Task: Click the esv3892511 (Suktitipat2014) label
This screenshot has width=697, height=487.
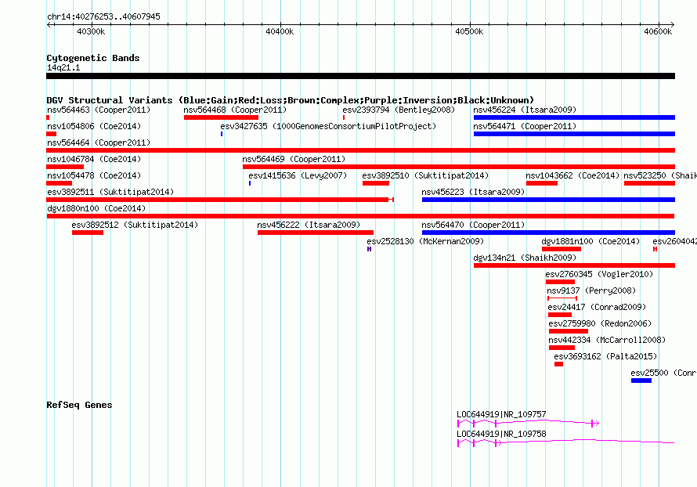Action: click(110, 192)
